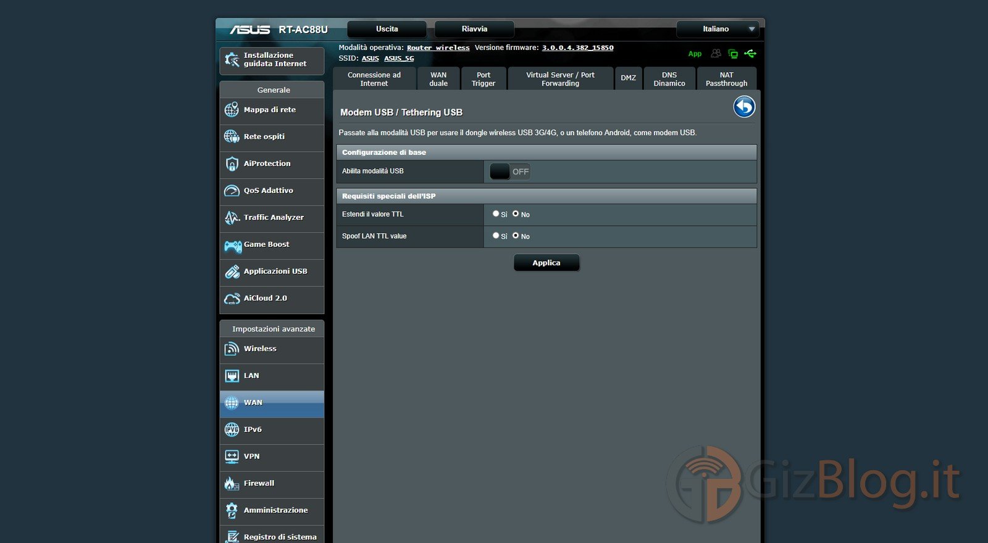
Task: Click firmware version 3.0.0.4.382_15850 link
Action: [x=578, y=48]
